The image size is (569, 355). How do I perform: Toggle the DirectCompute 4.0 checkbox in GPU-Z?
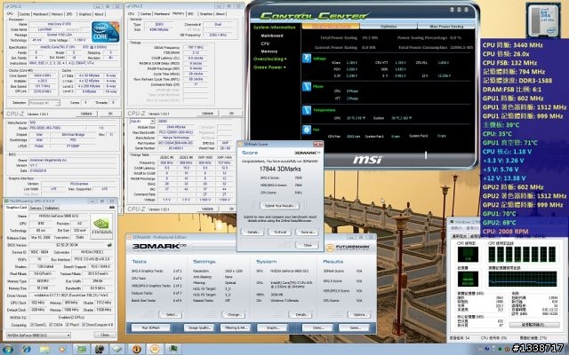click(x=84, y=325)
